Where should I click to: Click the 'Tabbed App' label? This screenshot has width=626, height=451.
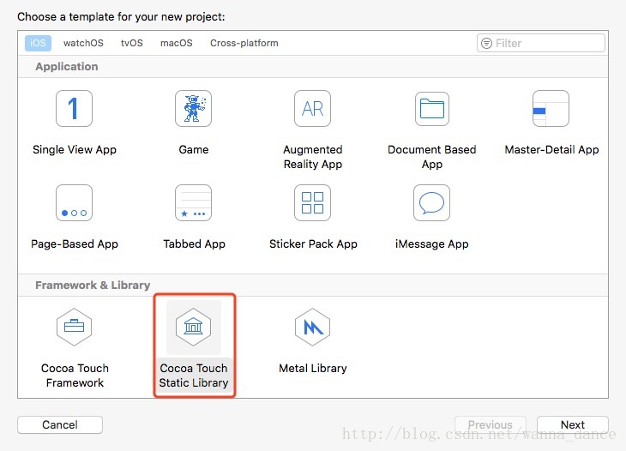click(194, 244)
